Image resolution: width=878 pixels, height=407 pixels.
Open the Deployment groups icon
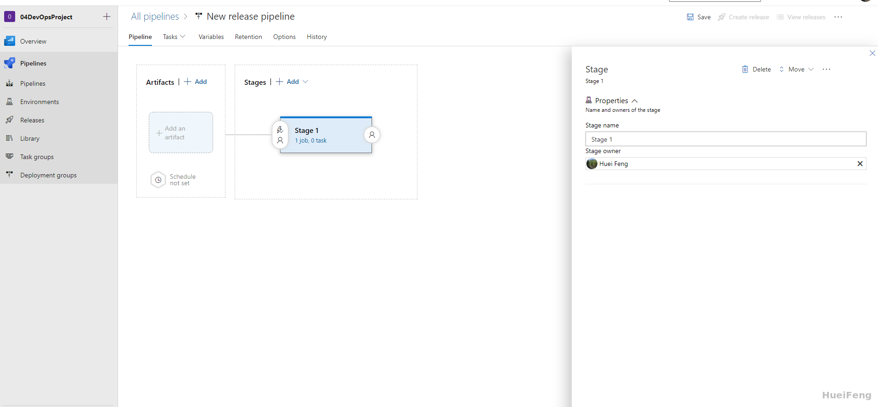[x=10, y=175]
